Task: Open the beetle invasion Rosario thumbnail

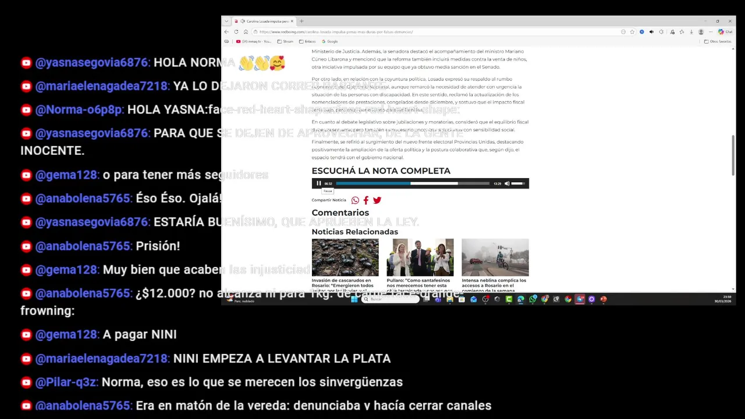Action: tap(345, 257)
